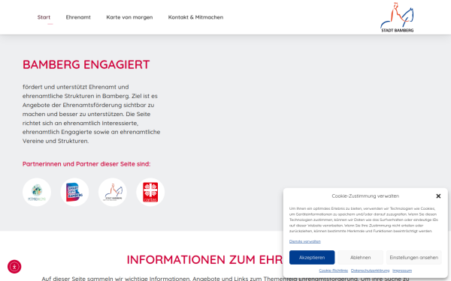Open Kontakt & Mitmachen page
Viewport: 451px width, 281px height.
(195, 17)
